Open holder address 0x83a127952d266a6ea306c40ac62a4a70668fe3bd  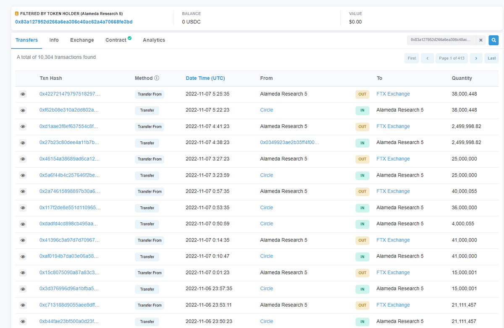[74, 22]
